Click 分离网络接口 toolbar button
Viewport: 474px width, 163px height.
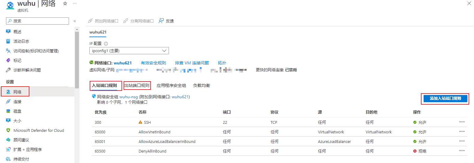pos(139,21)
